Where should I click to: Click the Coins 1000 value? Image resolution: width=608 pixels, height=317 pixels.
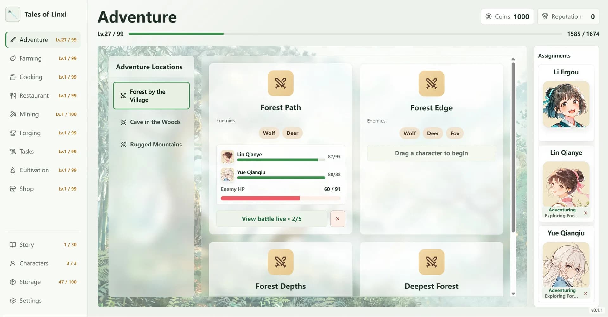(x=521, y=16)
